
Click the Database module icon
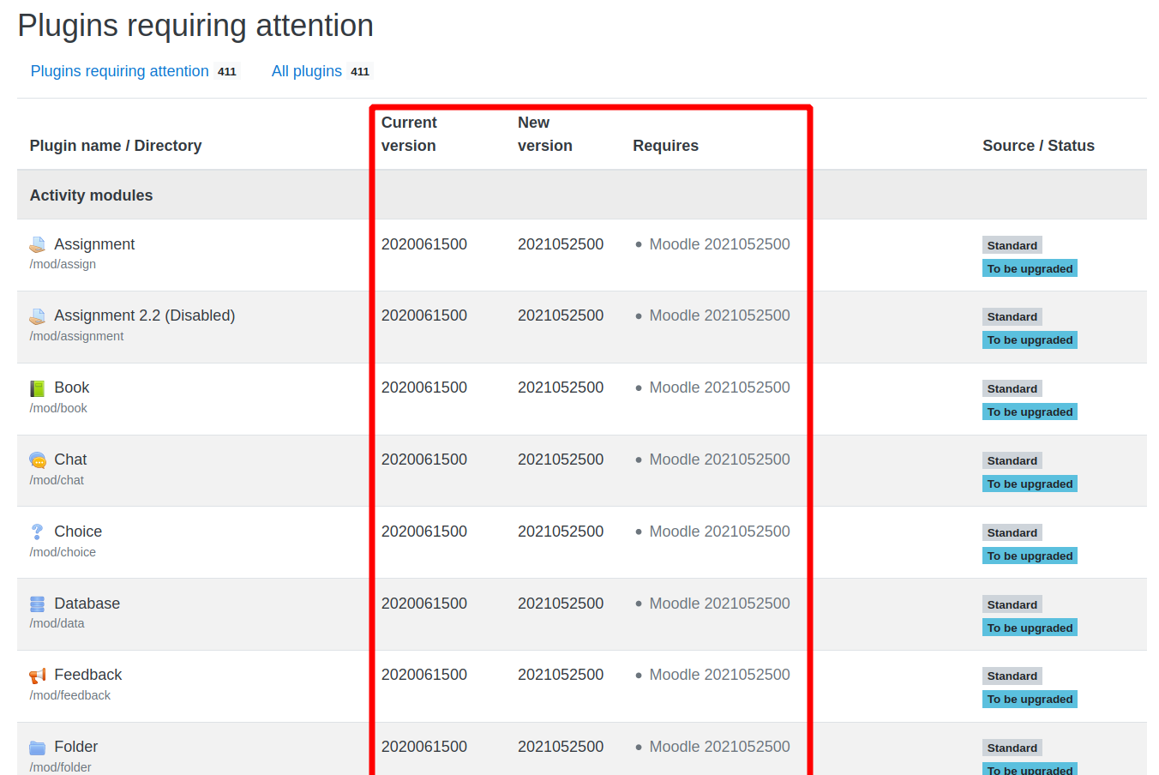coord(38,604)
